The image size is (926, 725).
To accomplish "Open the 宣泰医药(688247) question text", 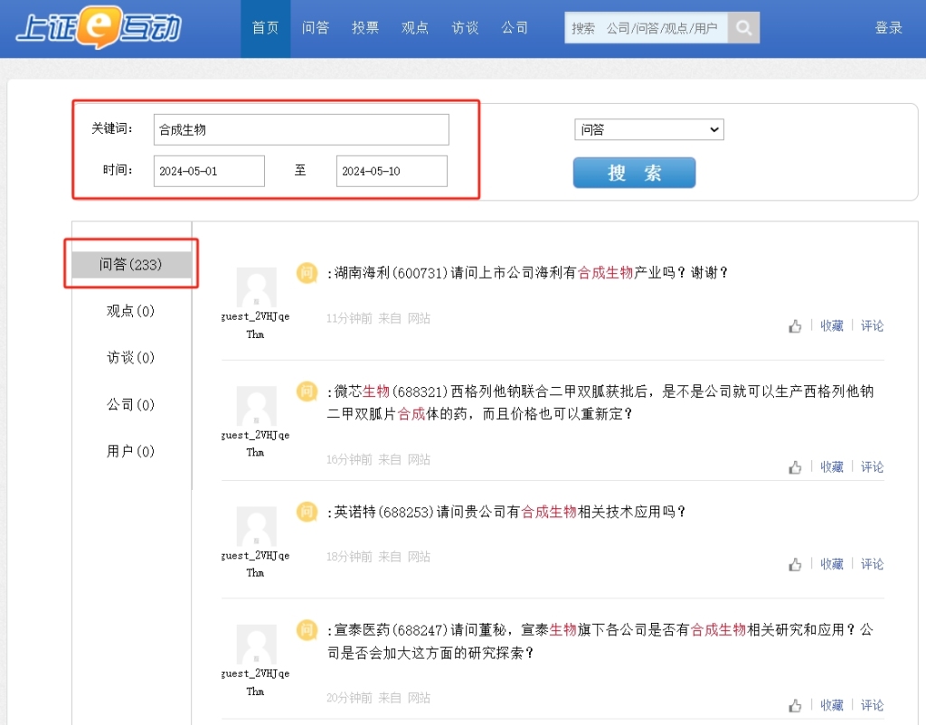I will [600, 641].
